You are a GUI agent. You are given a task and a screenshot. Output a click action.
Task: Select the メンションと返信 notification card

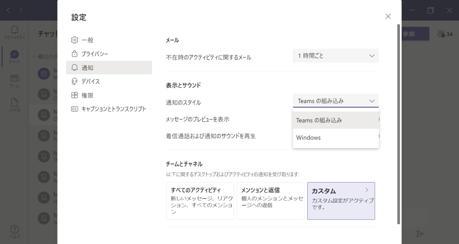(270, 201)
